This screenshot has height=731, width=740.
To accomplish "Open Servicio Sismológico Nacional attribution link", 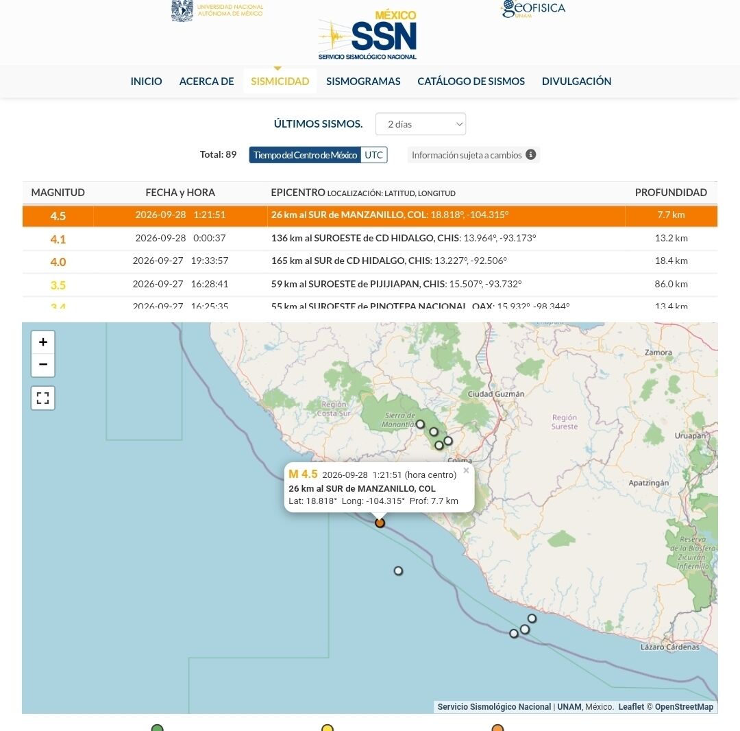I will pyautogui.click(x=494, y=706).
